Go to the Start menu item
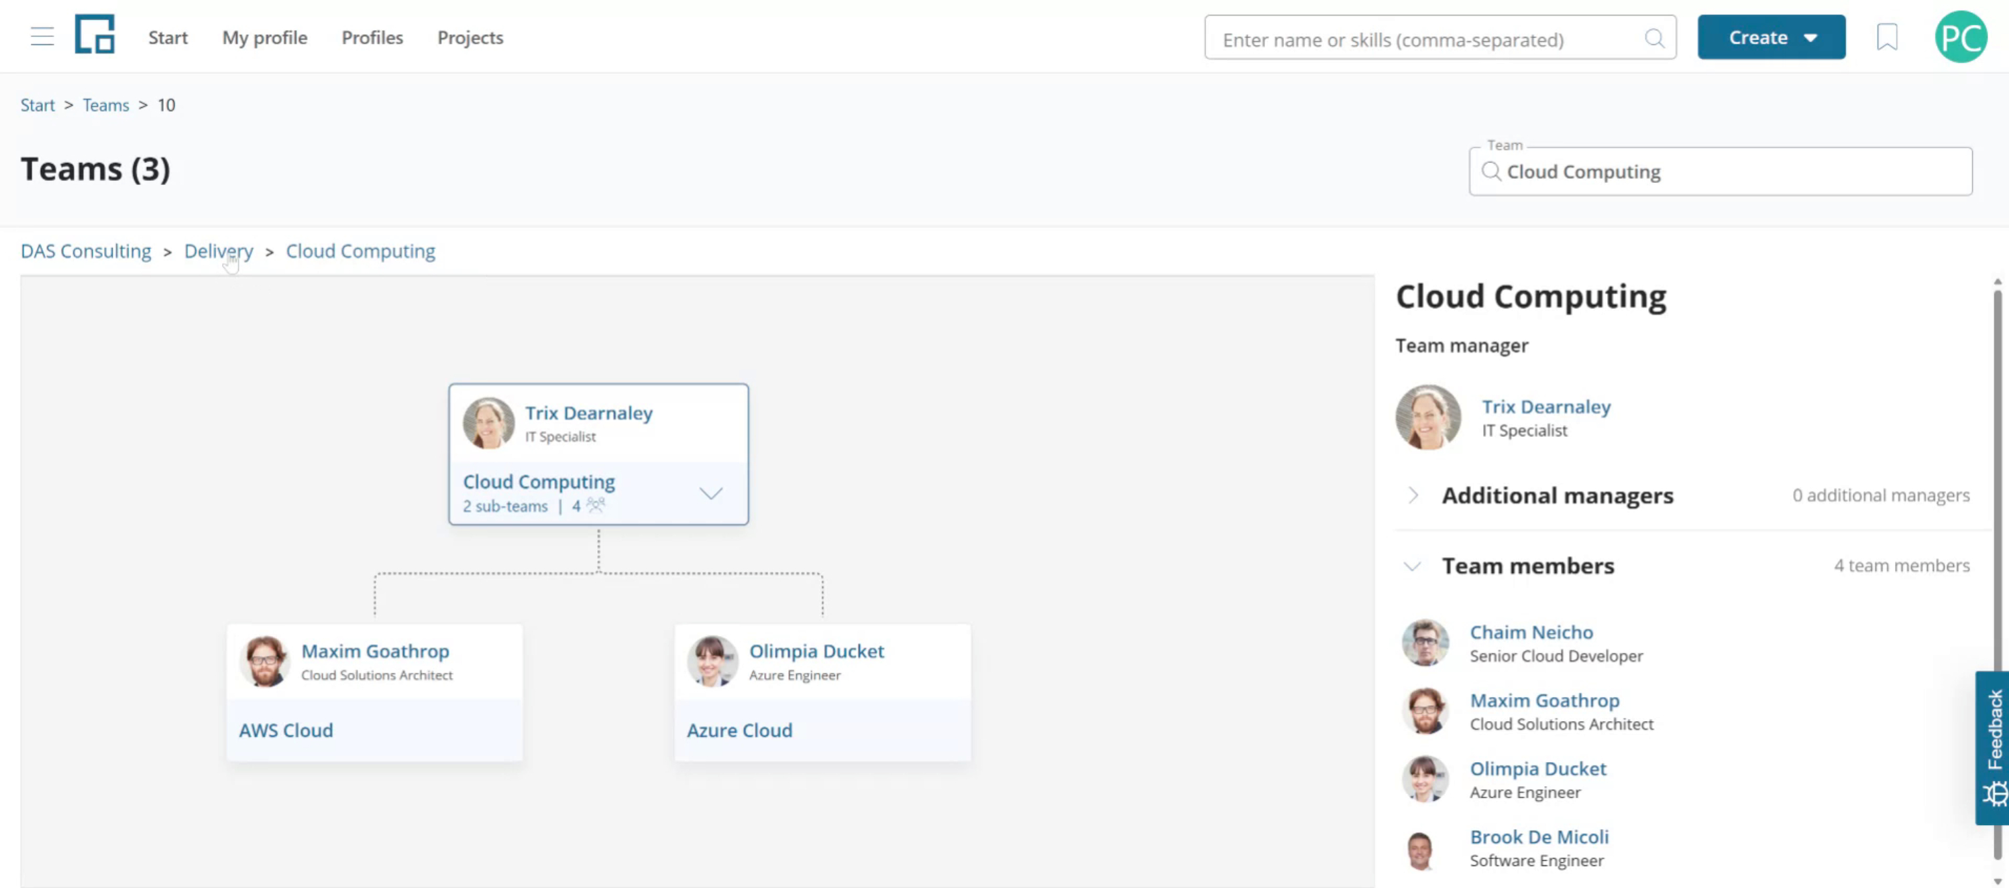The image size is (2009, 888). point(168,38)
